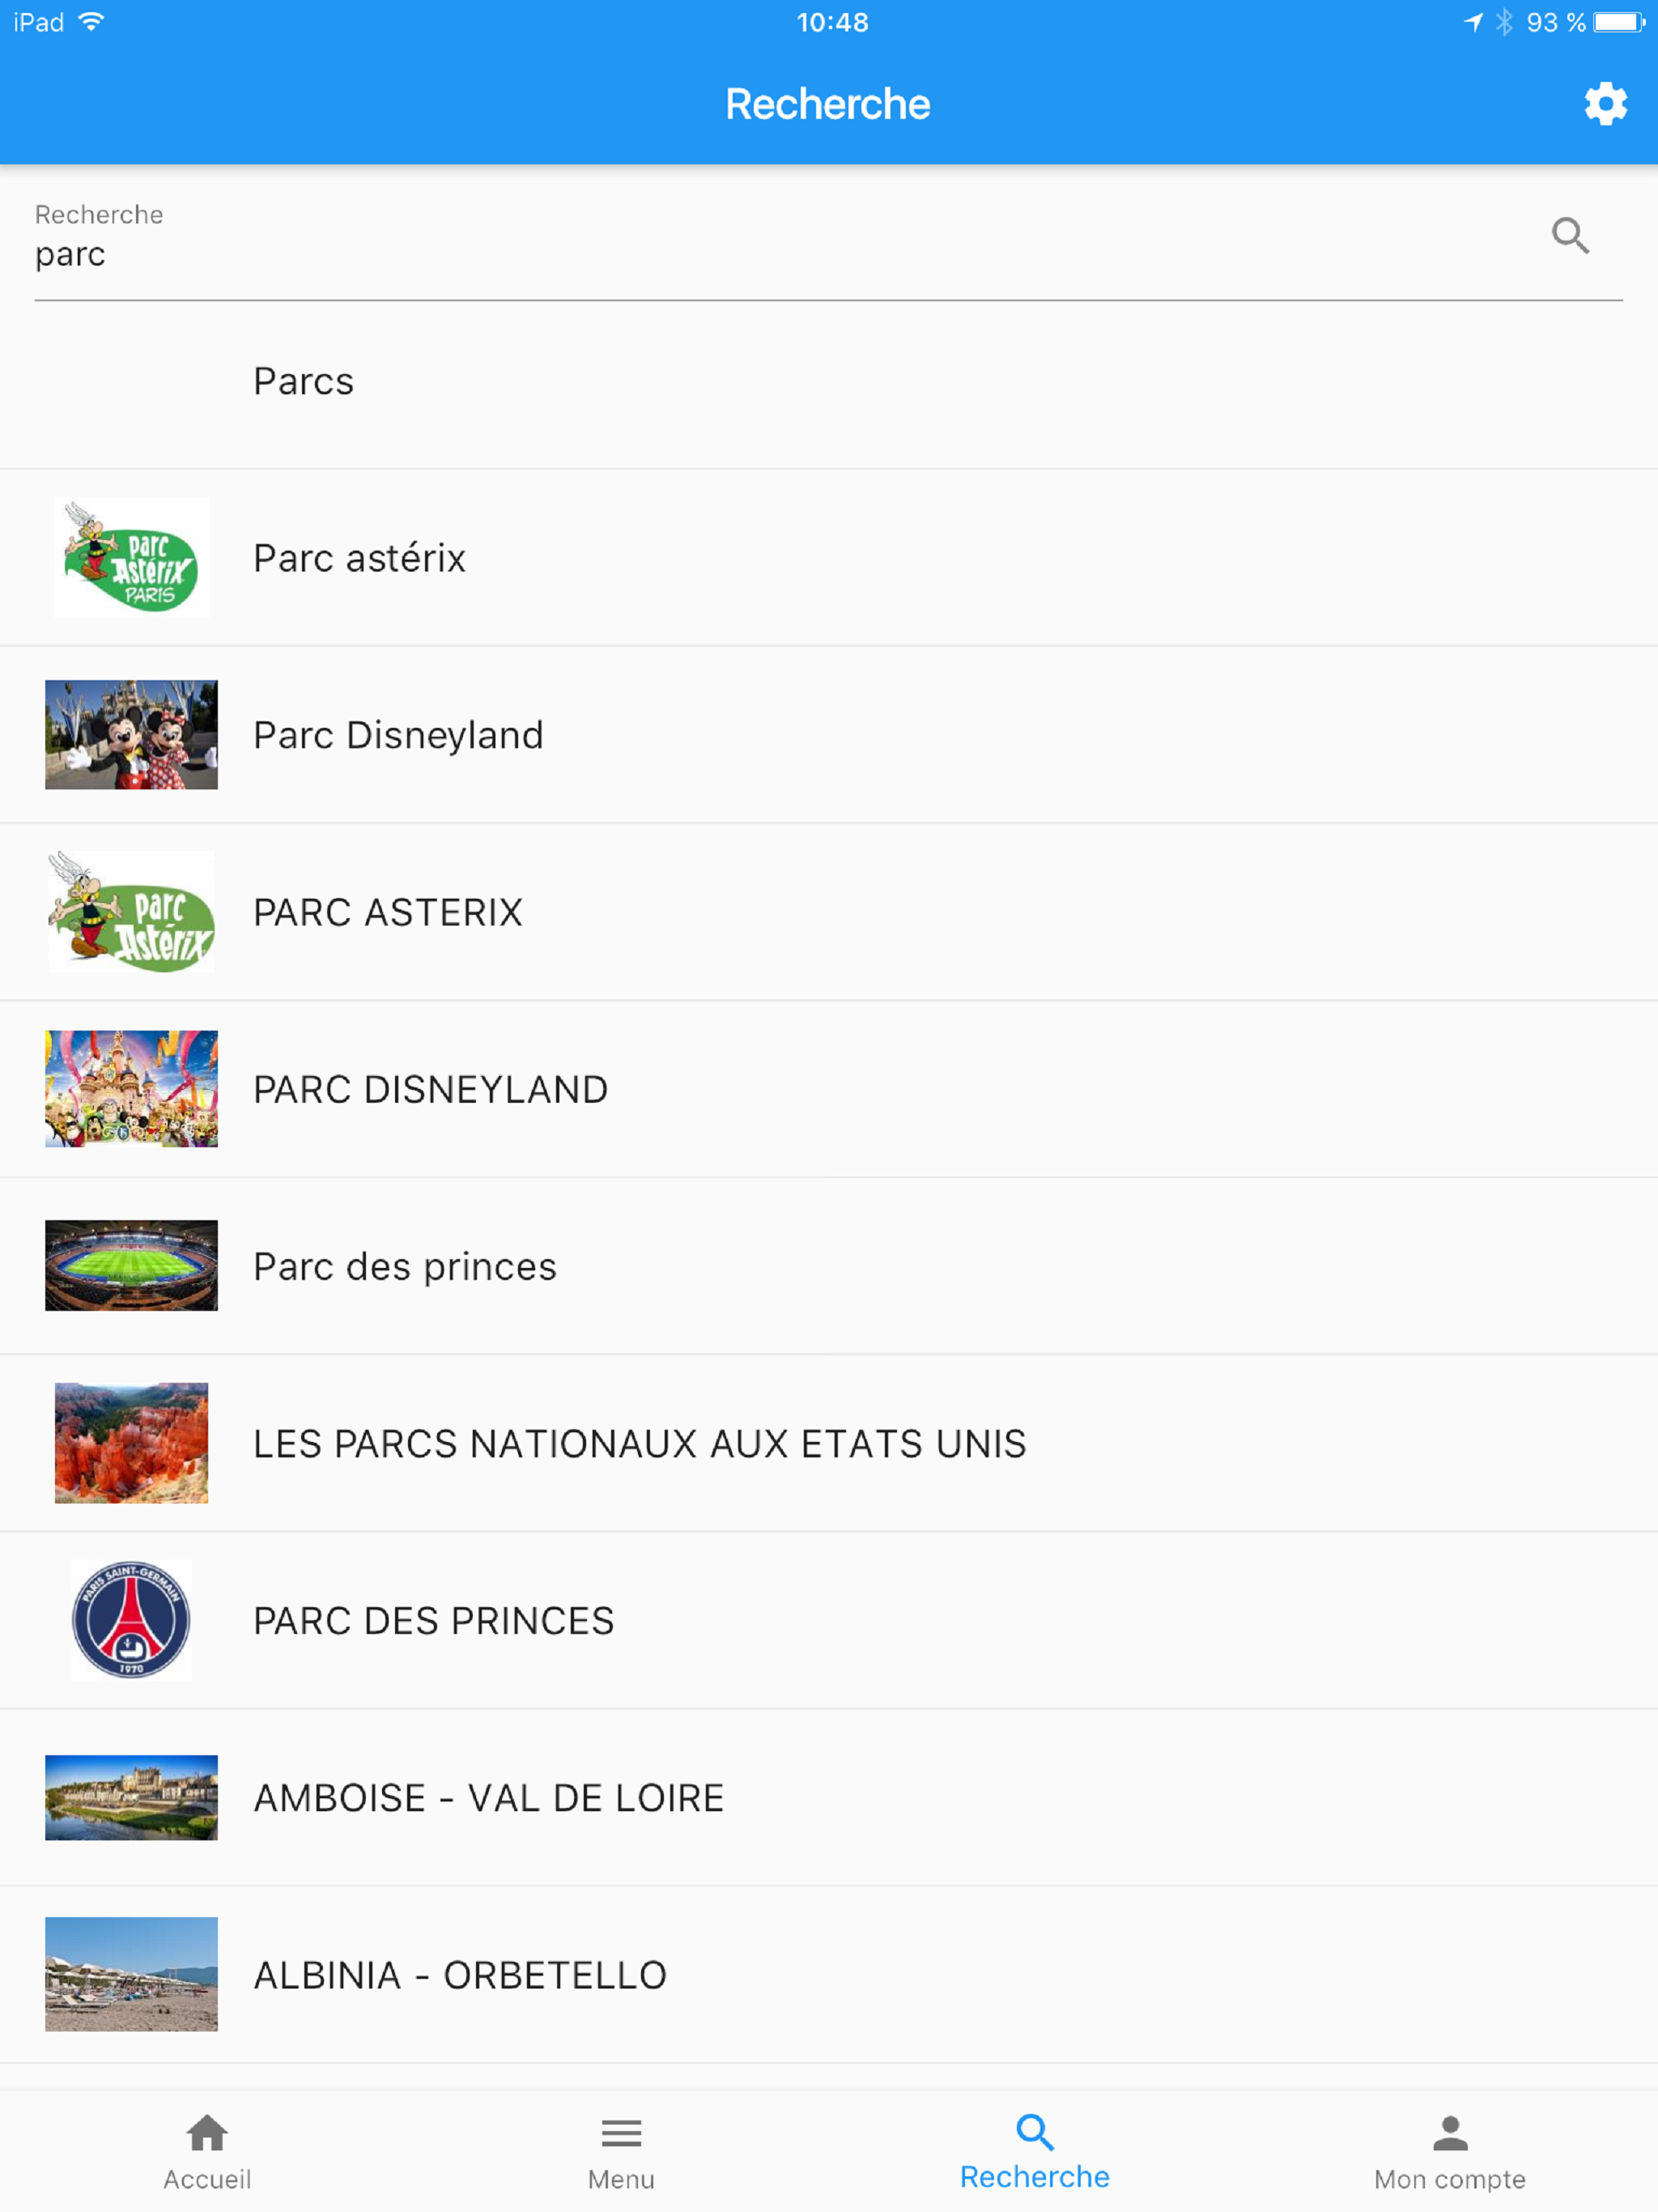Image resolution: width=1658 pixels, height=2212 pixels.
Task: Open settings via the gear icon
Action: point(1605,104)
